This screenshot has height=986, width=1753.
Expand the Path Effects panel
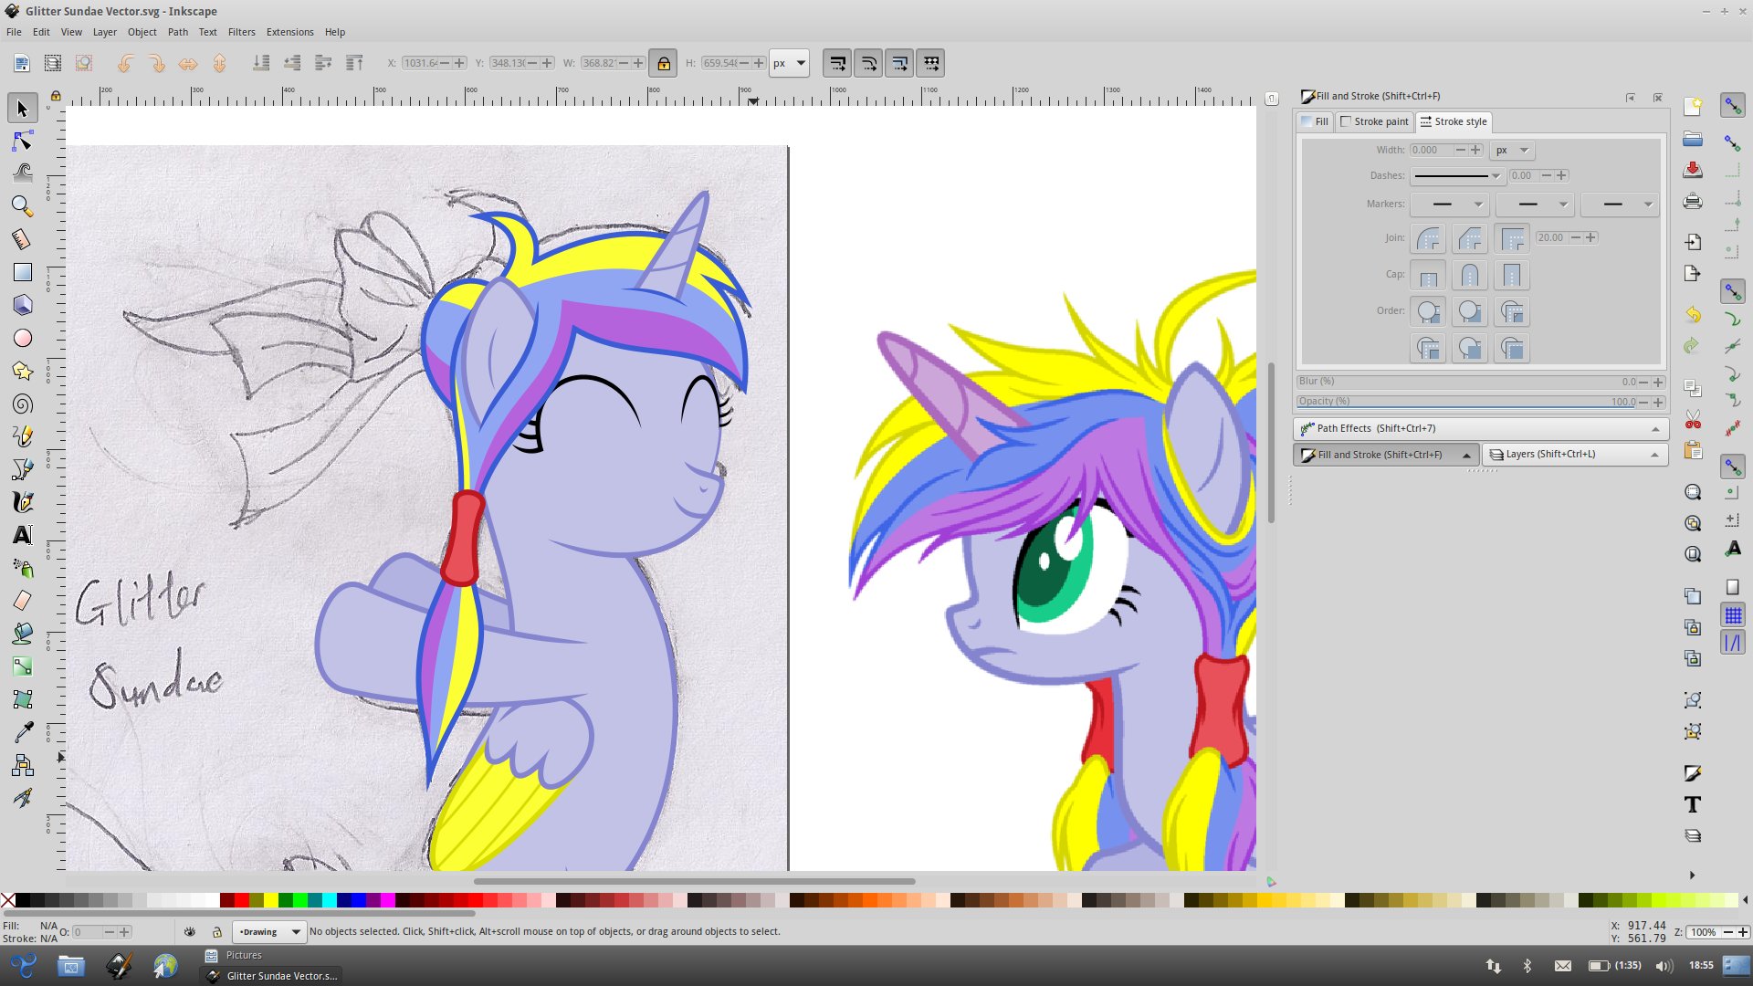[1480, 428]
